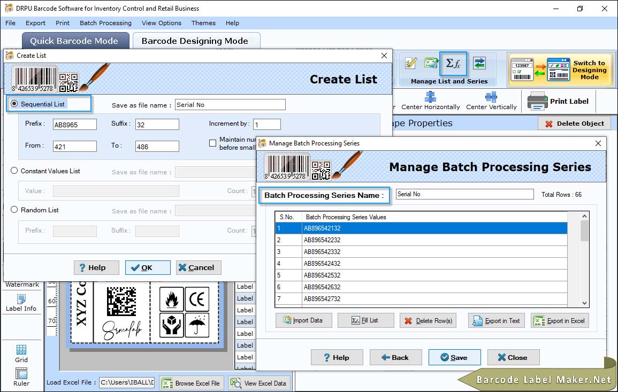Open the File menu
618x392 pixels.
click(10, 23)
